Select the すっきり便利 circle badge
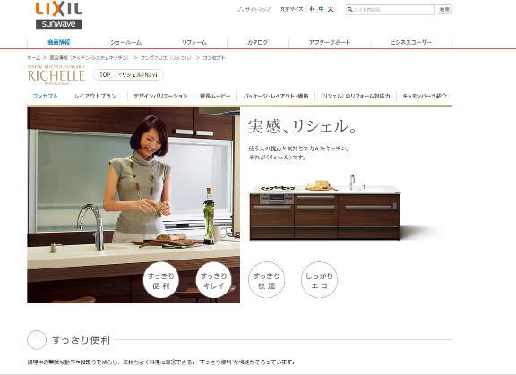 161,280
